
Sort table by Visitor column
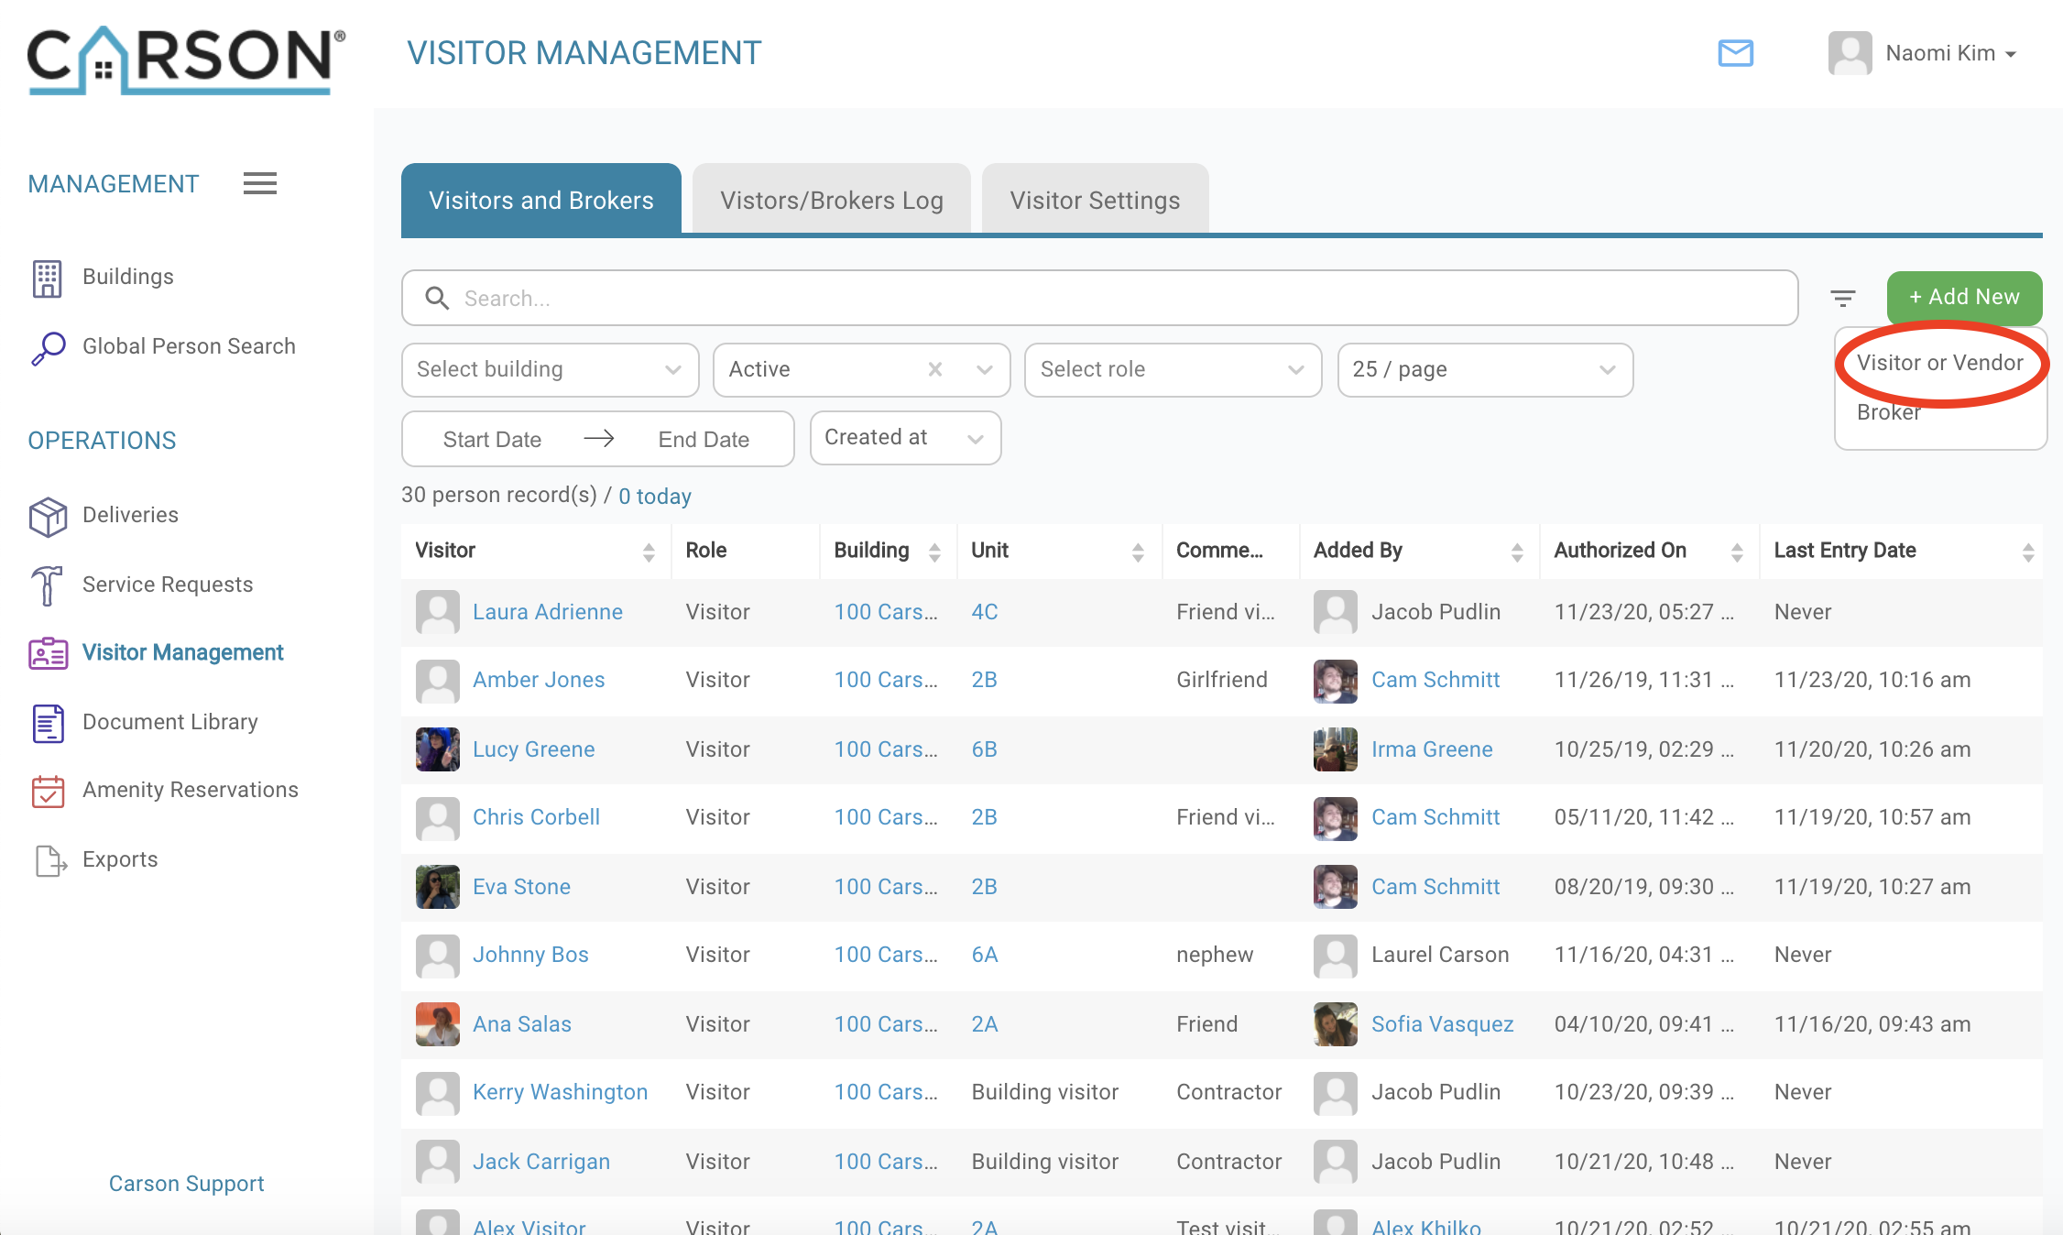(648, 552)
